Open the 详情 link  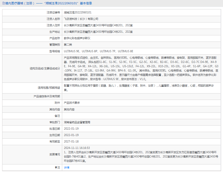(x=66, y=167)
